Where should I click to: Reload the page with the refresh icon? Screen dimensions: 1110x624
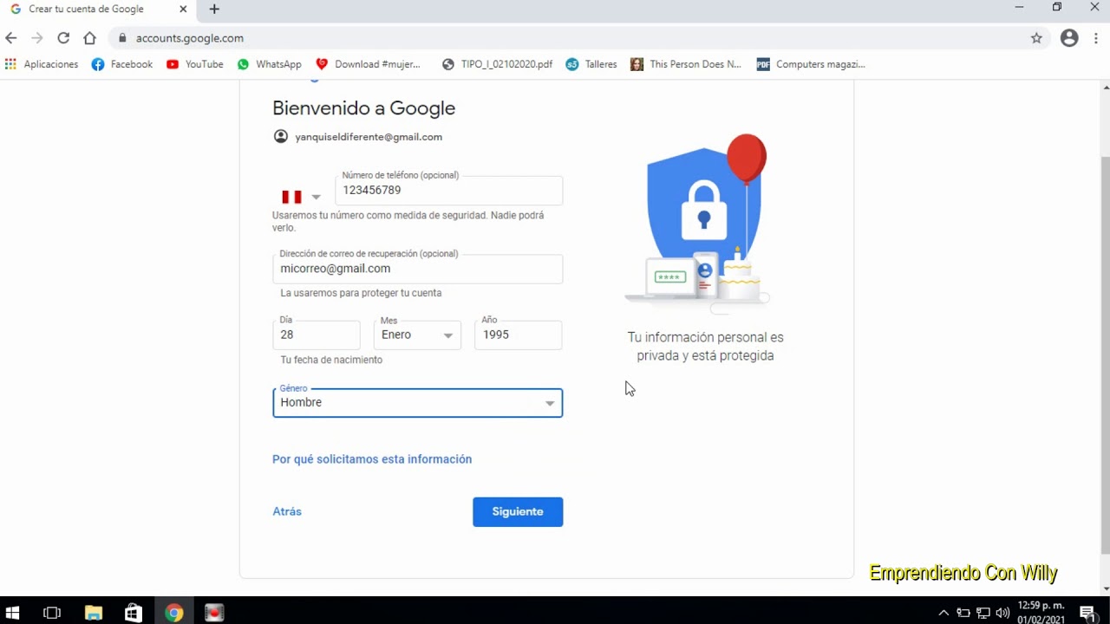click(63, 38)
